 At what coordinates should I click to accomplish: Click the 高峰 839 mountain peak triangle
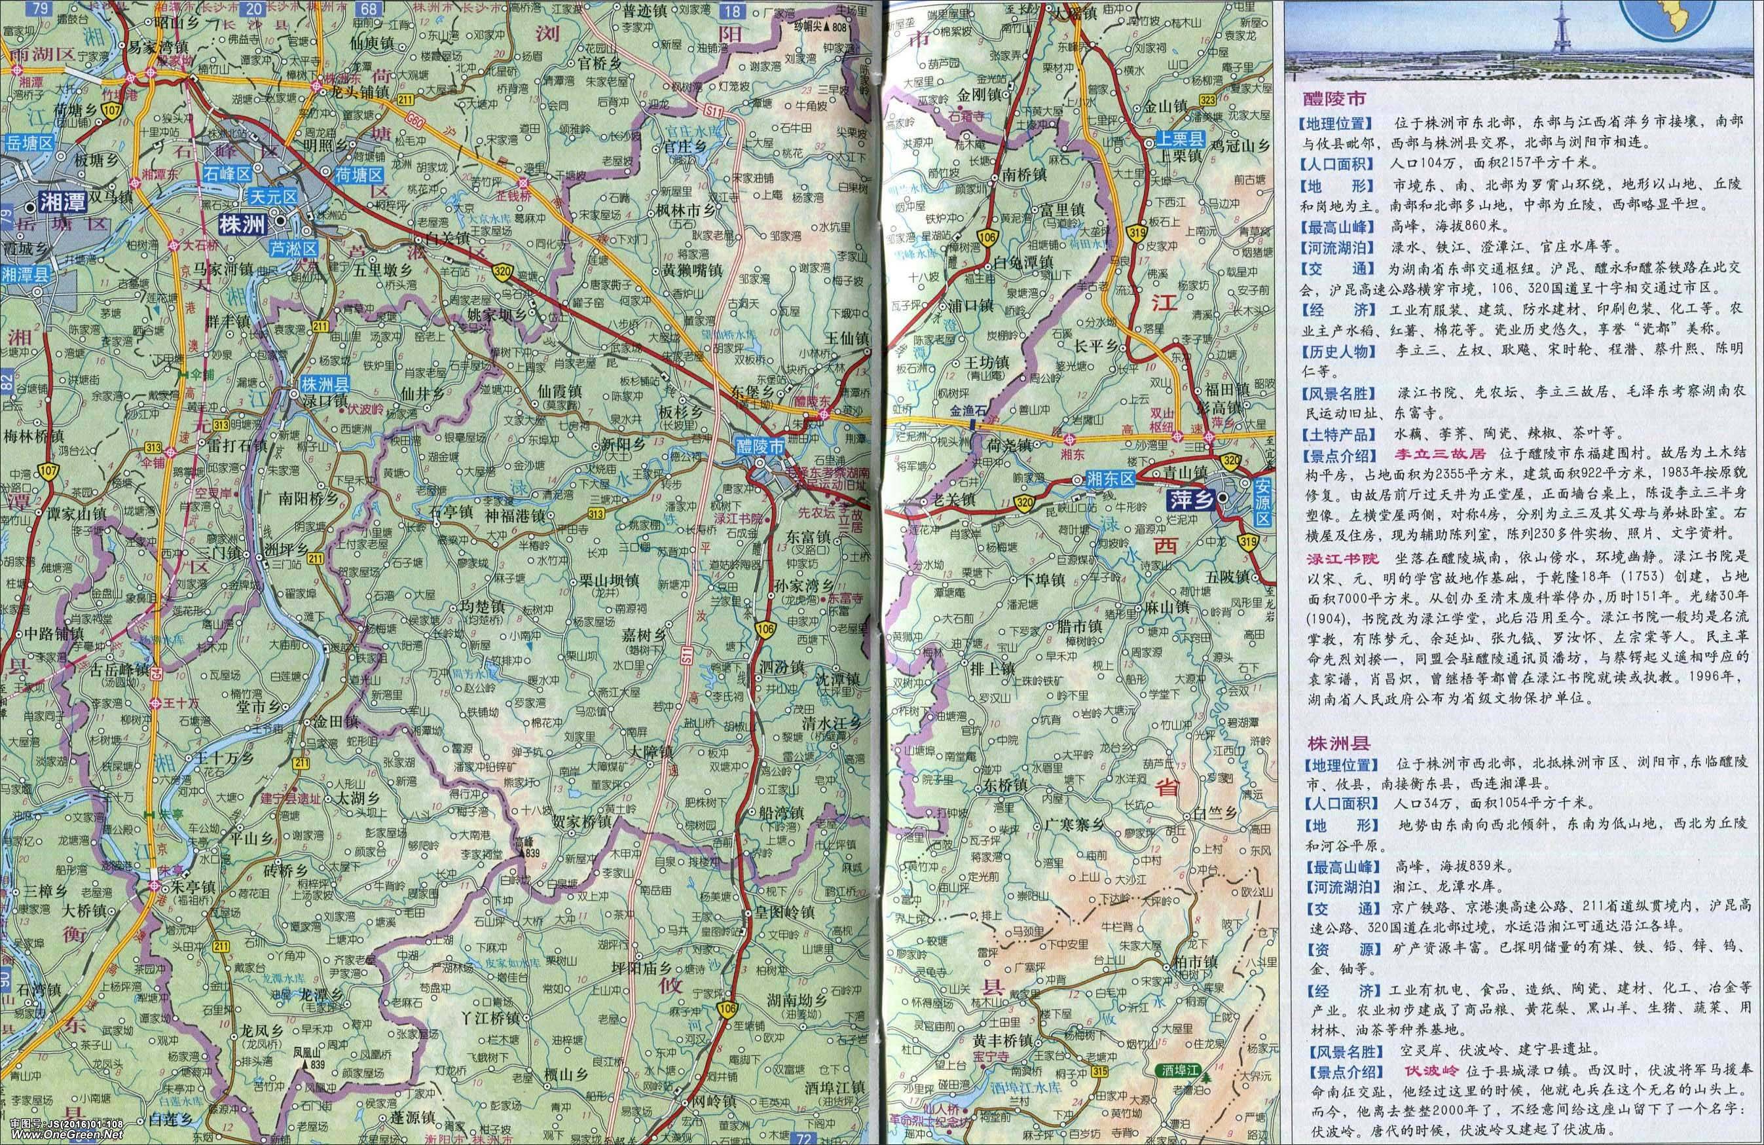(x=523, y=854)
